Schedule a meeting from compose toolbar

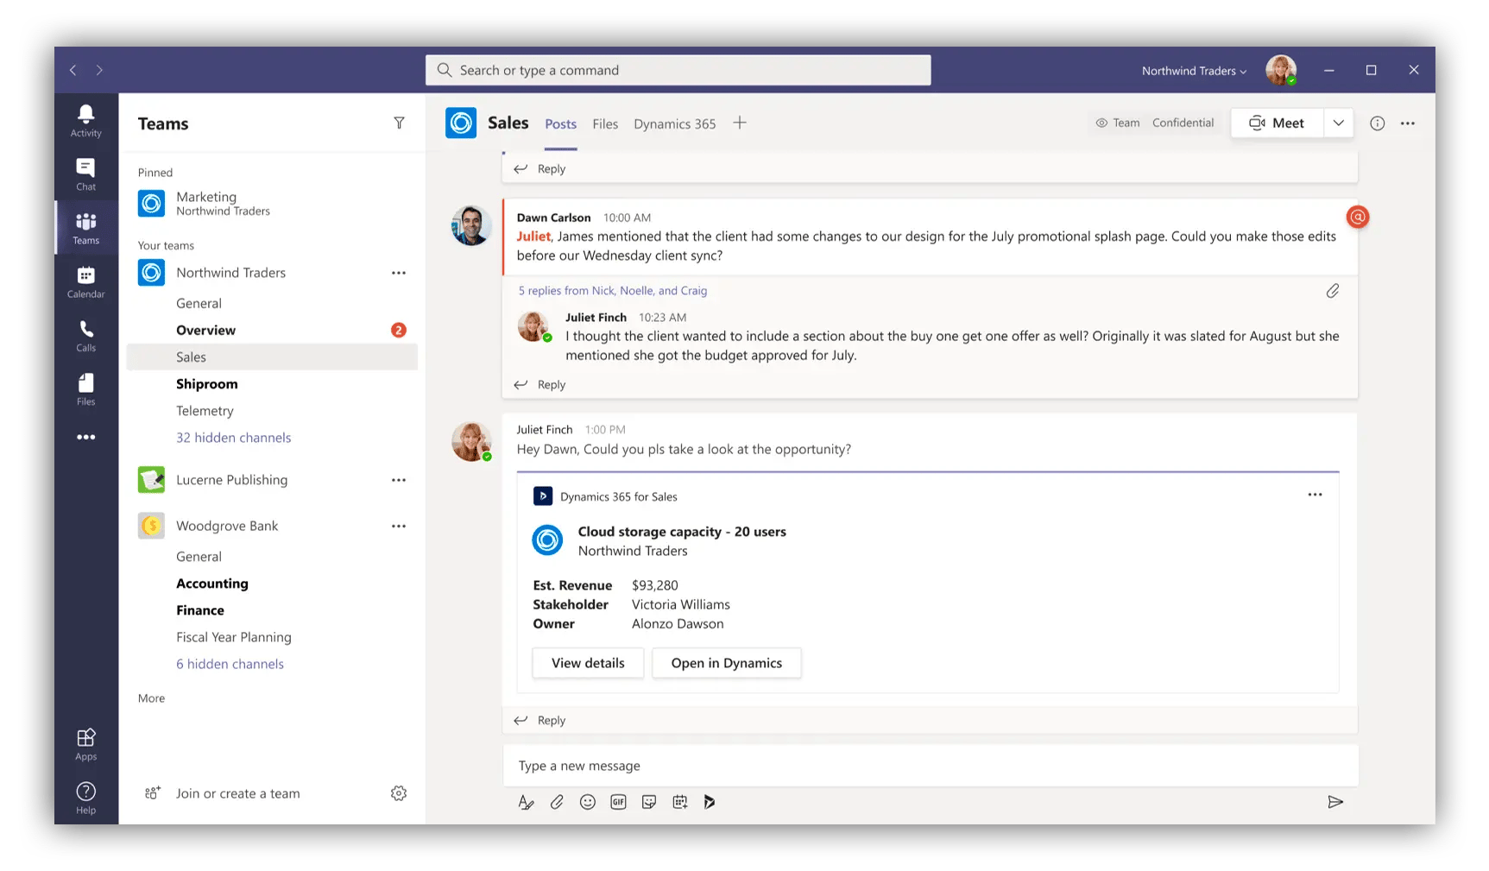(x=680, y=802)
